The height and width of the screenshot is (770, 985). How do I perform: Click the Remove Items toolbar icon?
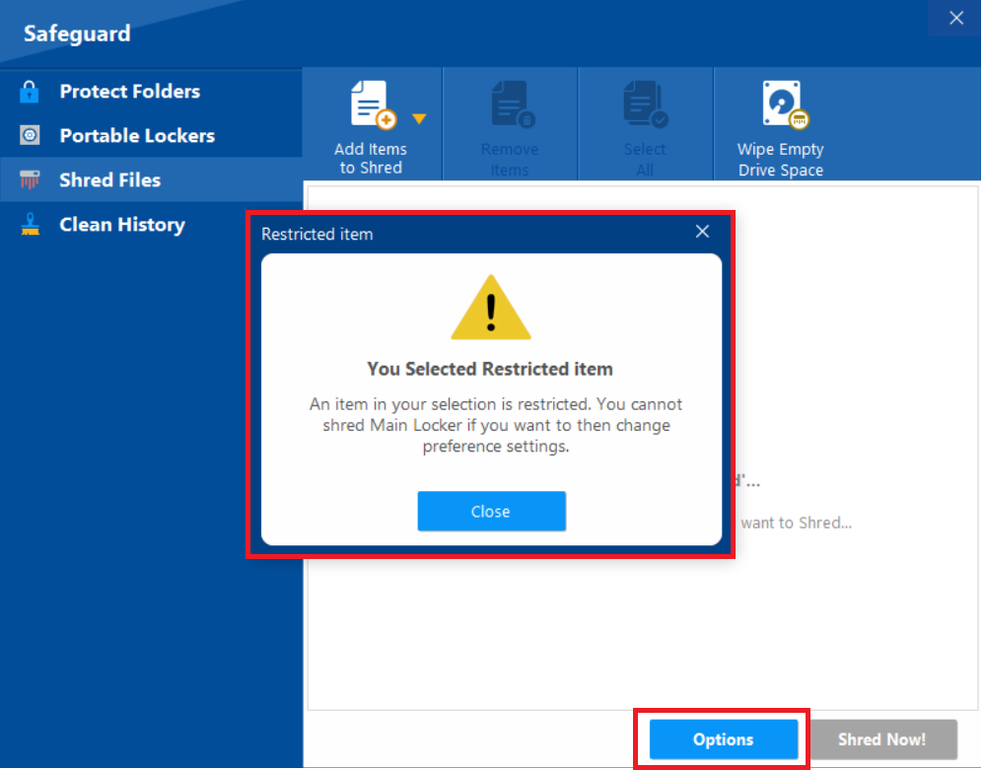[x=513, y=105]
